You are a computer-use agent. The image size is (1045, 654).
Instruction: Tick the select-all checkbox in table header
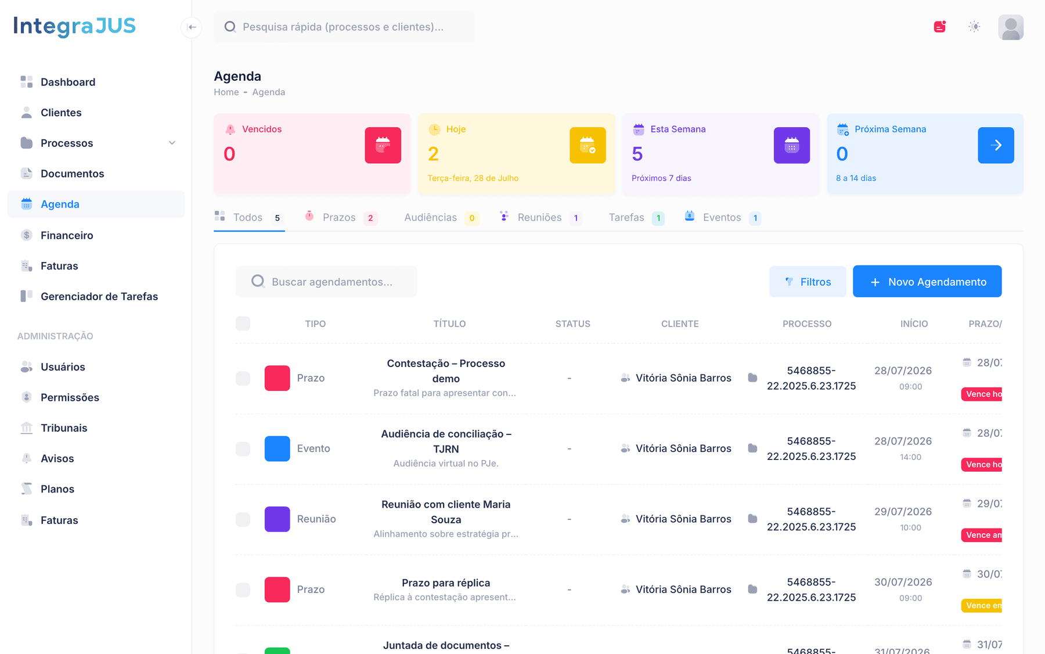[x=243, y=324]
